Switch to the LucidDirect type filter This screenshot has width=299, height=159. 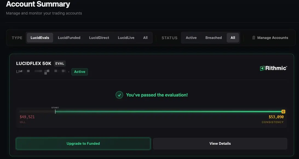point(99,38)
